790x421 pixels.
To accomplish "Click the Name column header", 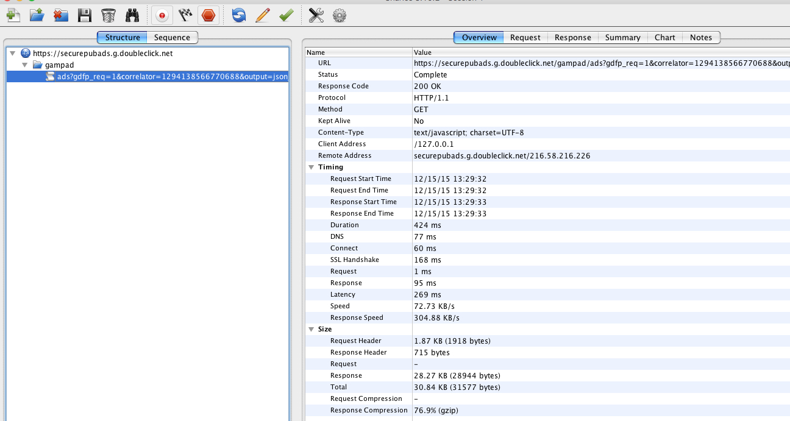I will point(358,52).
